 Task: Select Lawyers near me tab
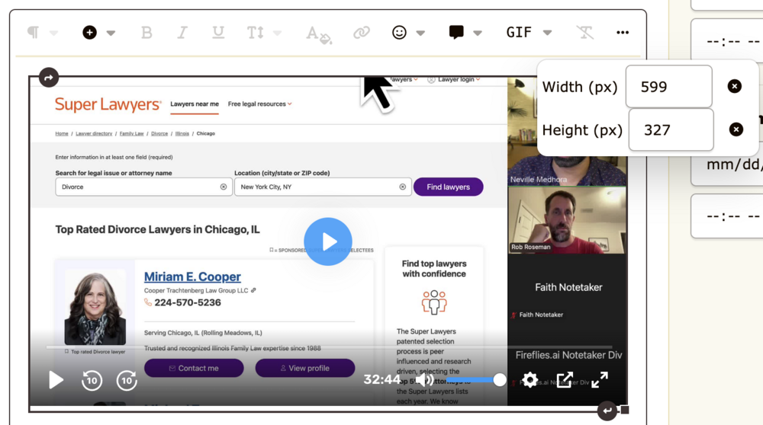tap(194, 104)
